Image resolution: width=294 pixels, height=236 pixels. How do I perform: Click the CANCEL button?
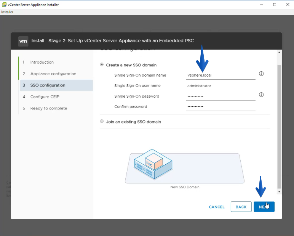pos(217,207)
